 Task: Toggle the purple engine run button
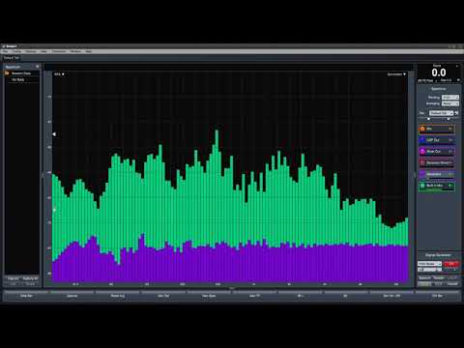(x=450, y=174)
